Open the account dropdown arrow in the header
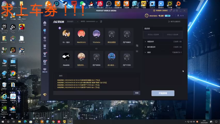 172,16
